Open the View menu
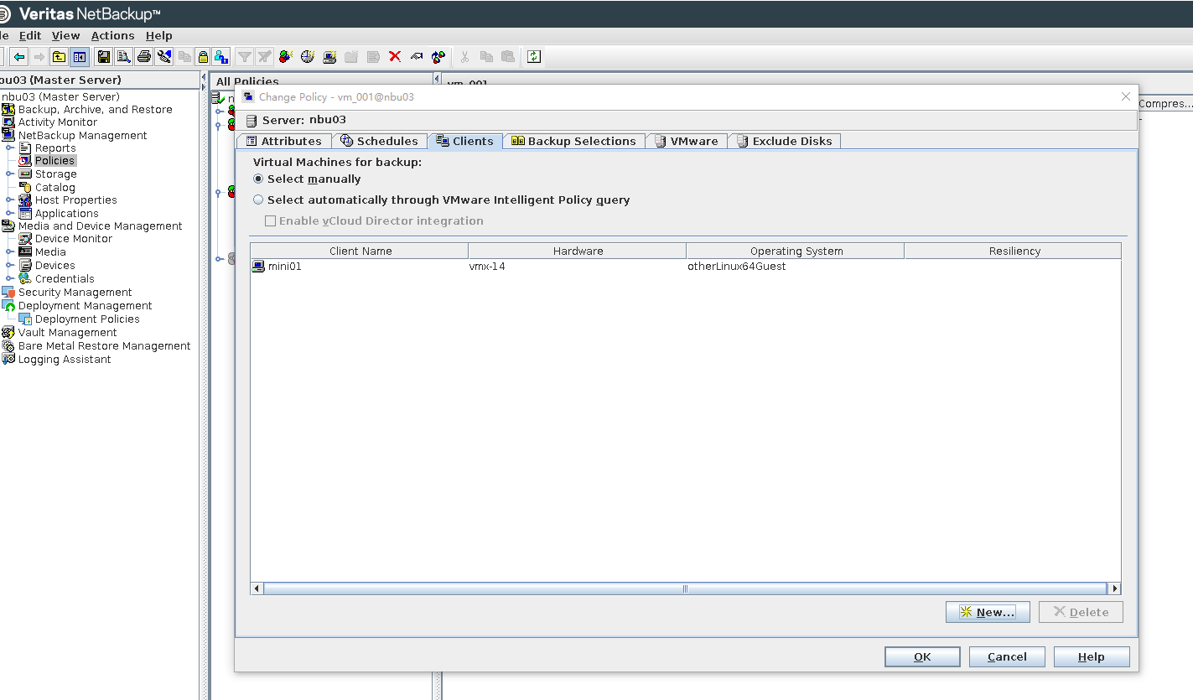Viewport: 1193px width, 700px height. point(65,36)
